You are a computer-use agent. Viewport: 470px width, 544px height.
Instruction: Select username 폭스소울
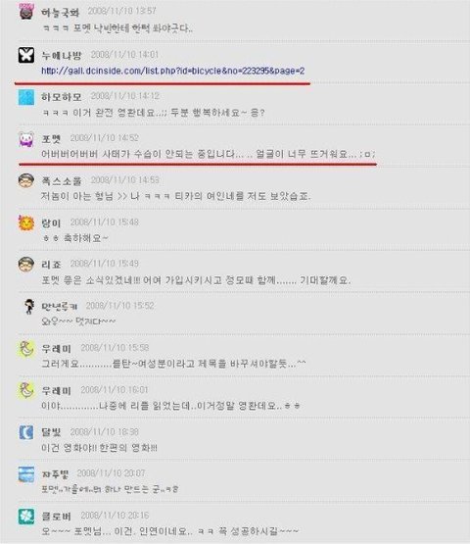pos(62,180)
